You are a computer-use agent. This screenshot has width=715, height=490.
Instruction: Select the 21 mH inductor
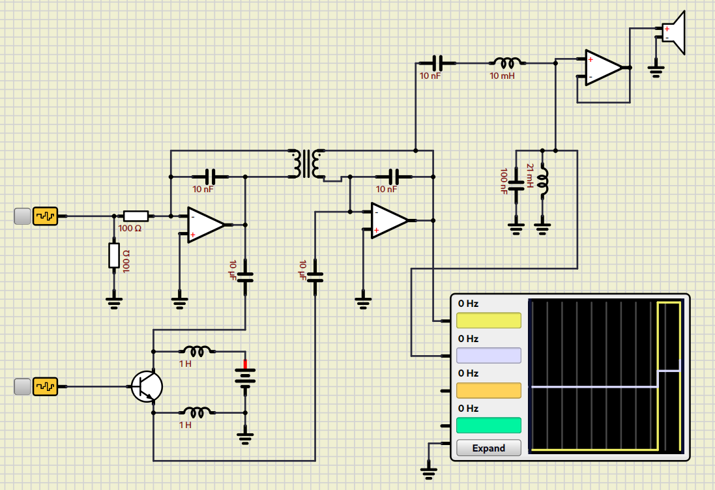[543, 181]
